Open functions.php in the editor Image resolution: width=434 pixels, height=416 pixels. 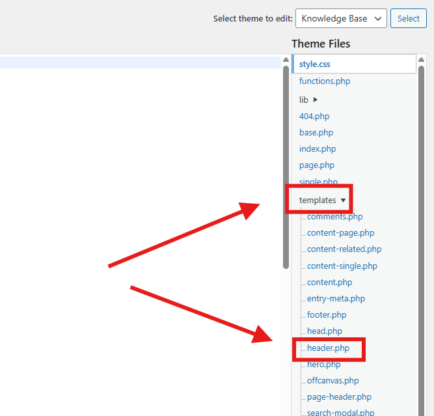pos(325,81)
